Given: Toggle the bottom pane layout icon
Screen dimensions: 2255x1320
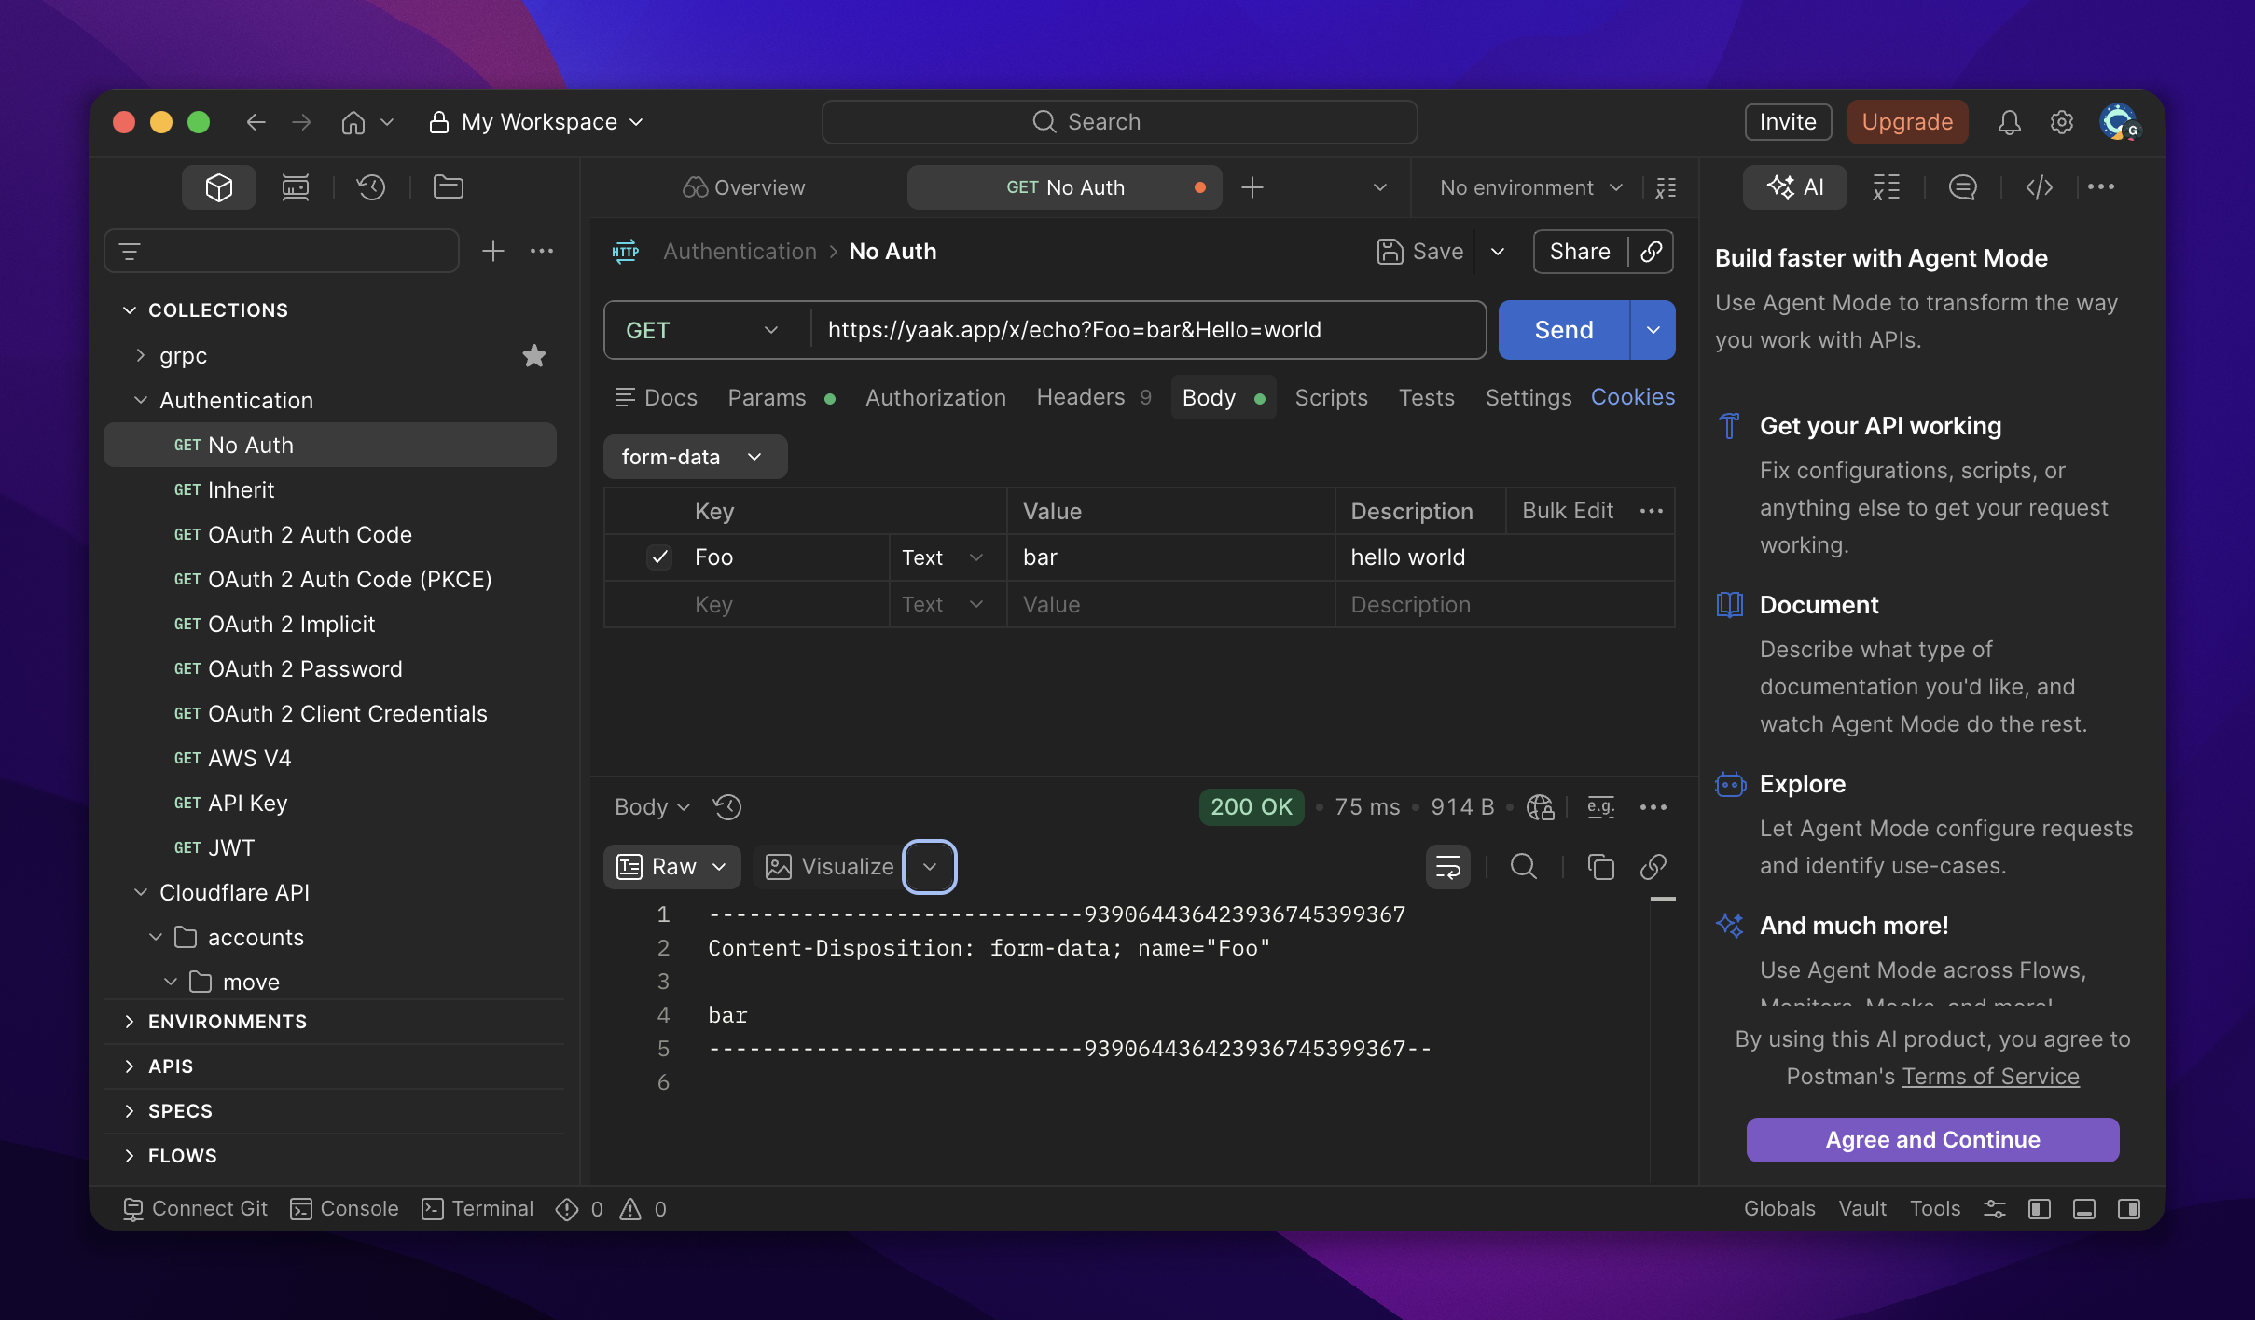Looking at the screenshot, I should 2084,1209.
